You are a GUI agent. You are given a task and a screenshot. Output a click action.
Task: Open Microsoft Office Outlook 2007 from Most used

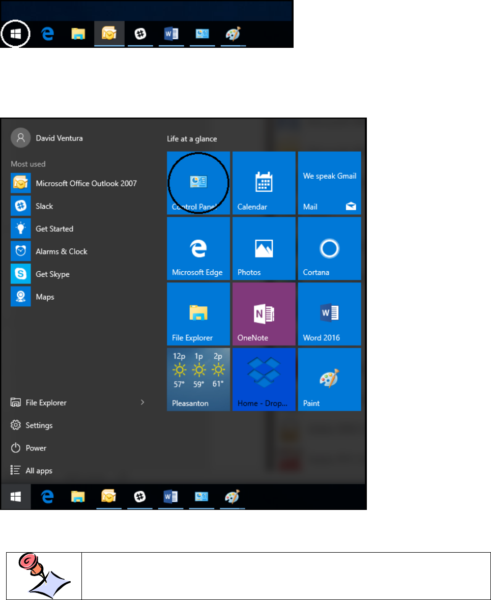pos(74,183)
